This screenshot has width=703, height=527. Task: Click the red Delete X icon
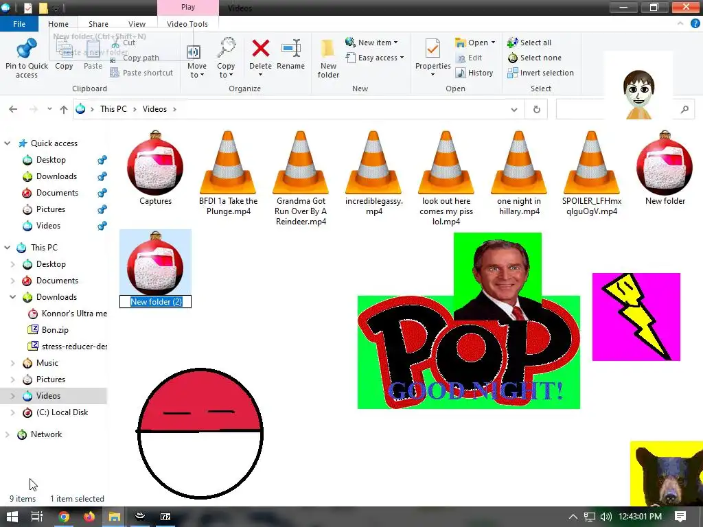[260, 49]
